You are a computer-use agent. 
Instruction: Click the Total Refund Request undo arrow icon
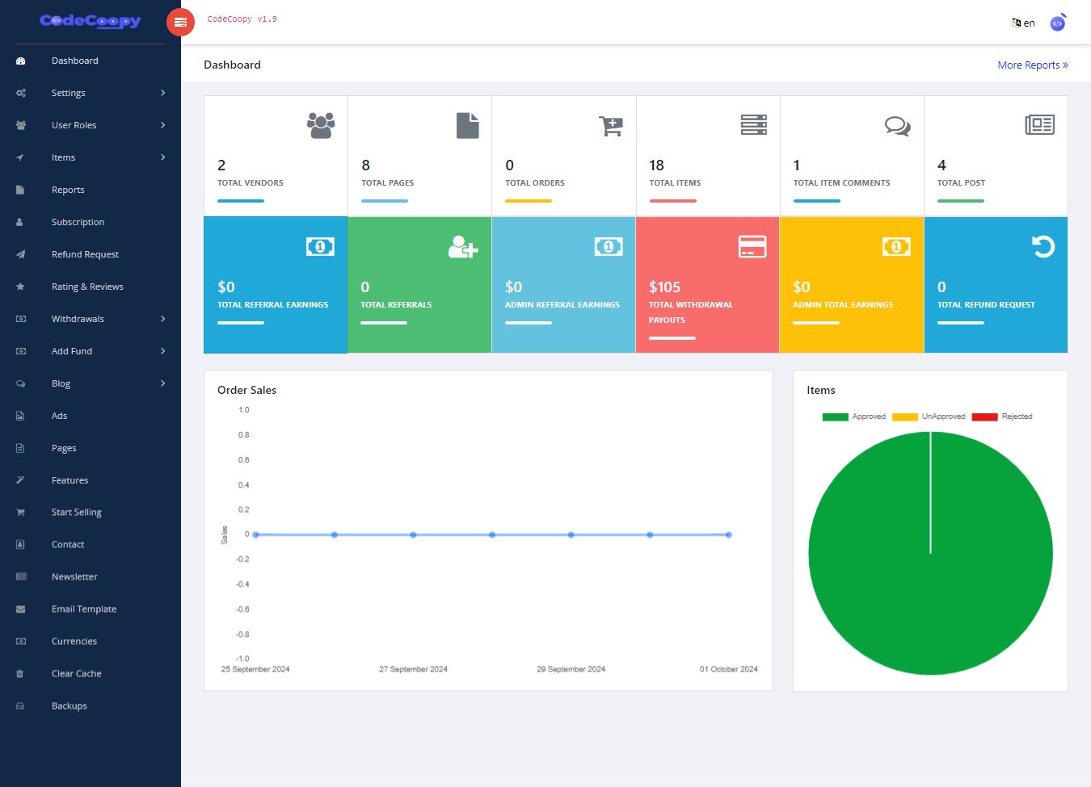[x=1043, y=246]
